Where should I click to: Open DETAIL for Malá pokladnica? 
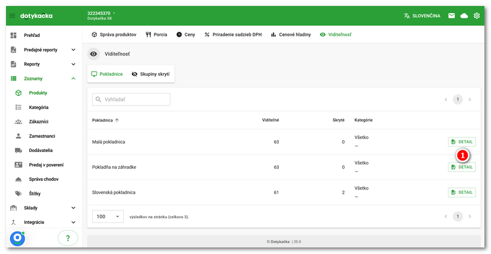[462, 142]
